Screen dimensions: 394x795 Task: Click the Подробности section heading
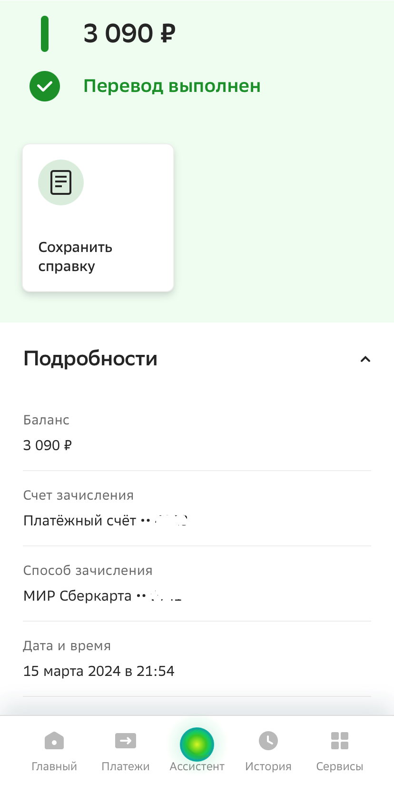coord(90,359)
